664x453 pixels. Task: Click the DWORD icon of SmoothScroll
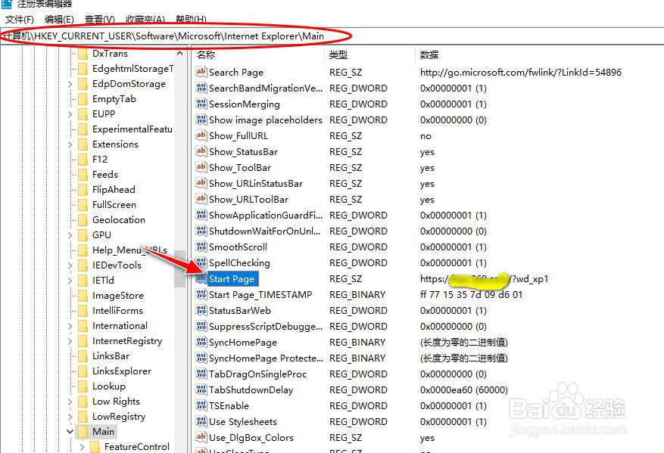tap(201, 247)
